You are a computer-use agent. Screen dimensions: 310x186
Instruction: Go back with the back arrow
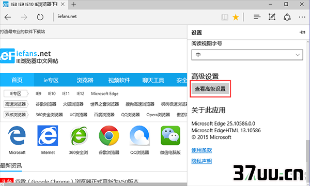pyautogui.click(x=8, y=17)
